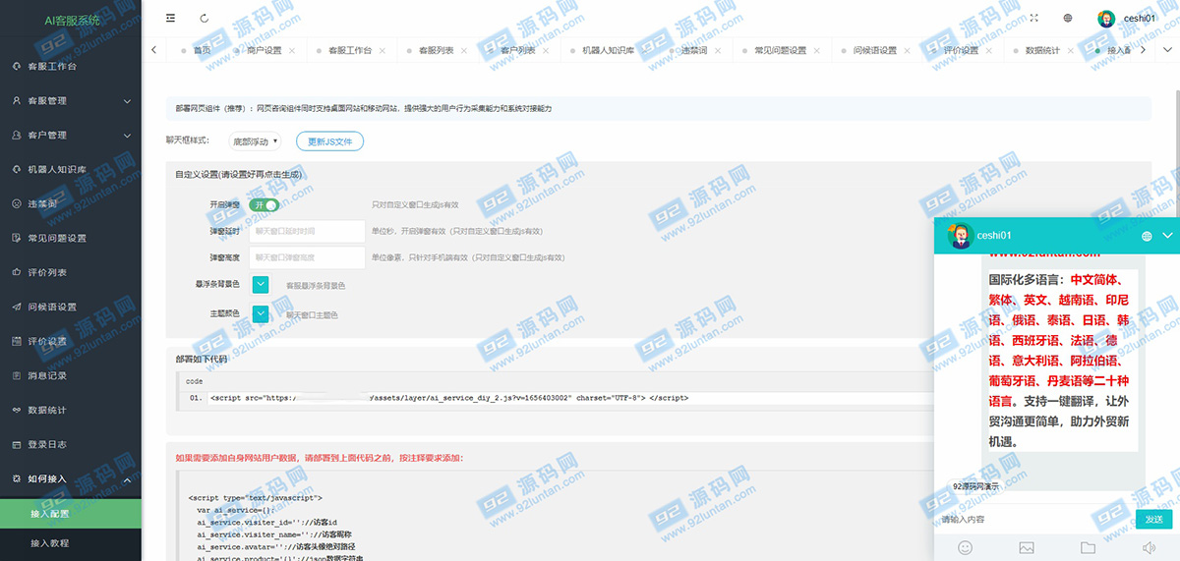
Task: Open the 聊天框样式 dropdown (底部浮动)
Action: pos(255,141)
